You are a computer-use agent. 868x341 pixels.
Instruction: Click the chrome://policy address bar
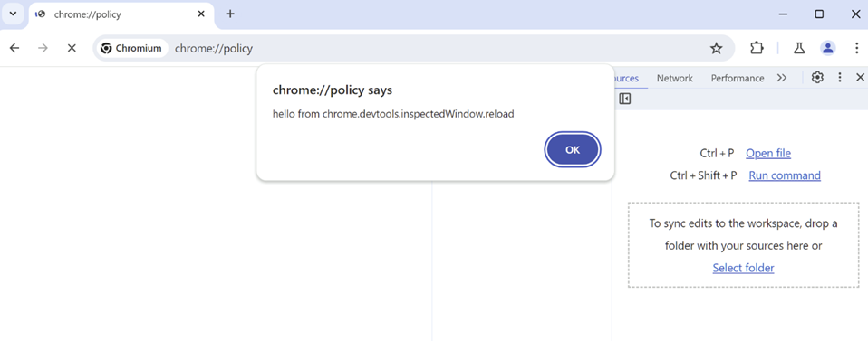click(413, 48)
